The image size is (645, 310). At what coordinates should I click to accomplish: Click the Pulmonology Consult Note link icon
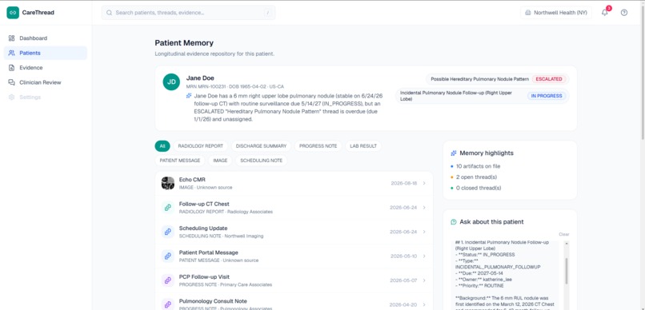[168, 304]
